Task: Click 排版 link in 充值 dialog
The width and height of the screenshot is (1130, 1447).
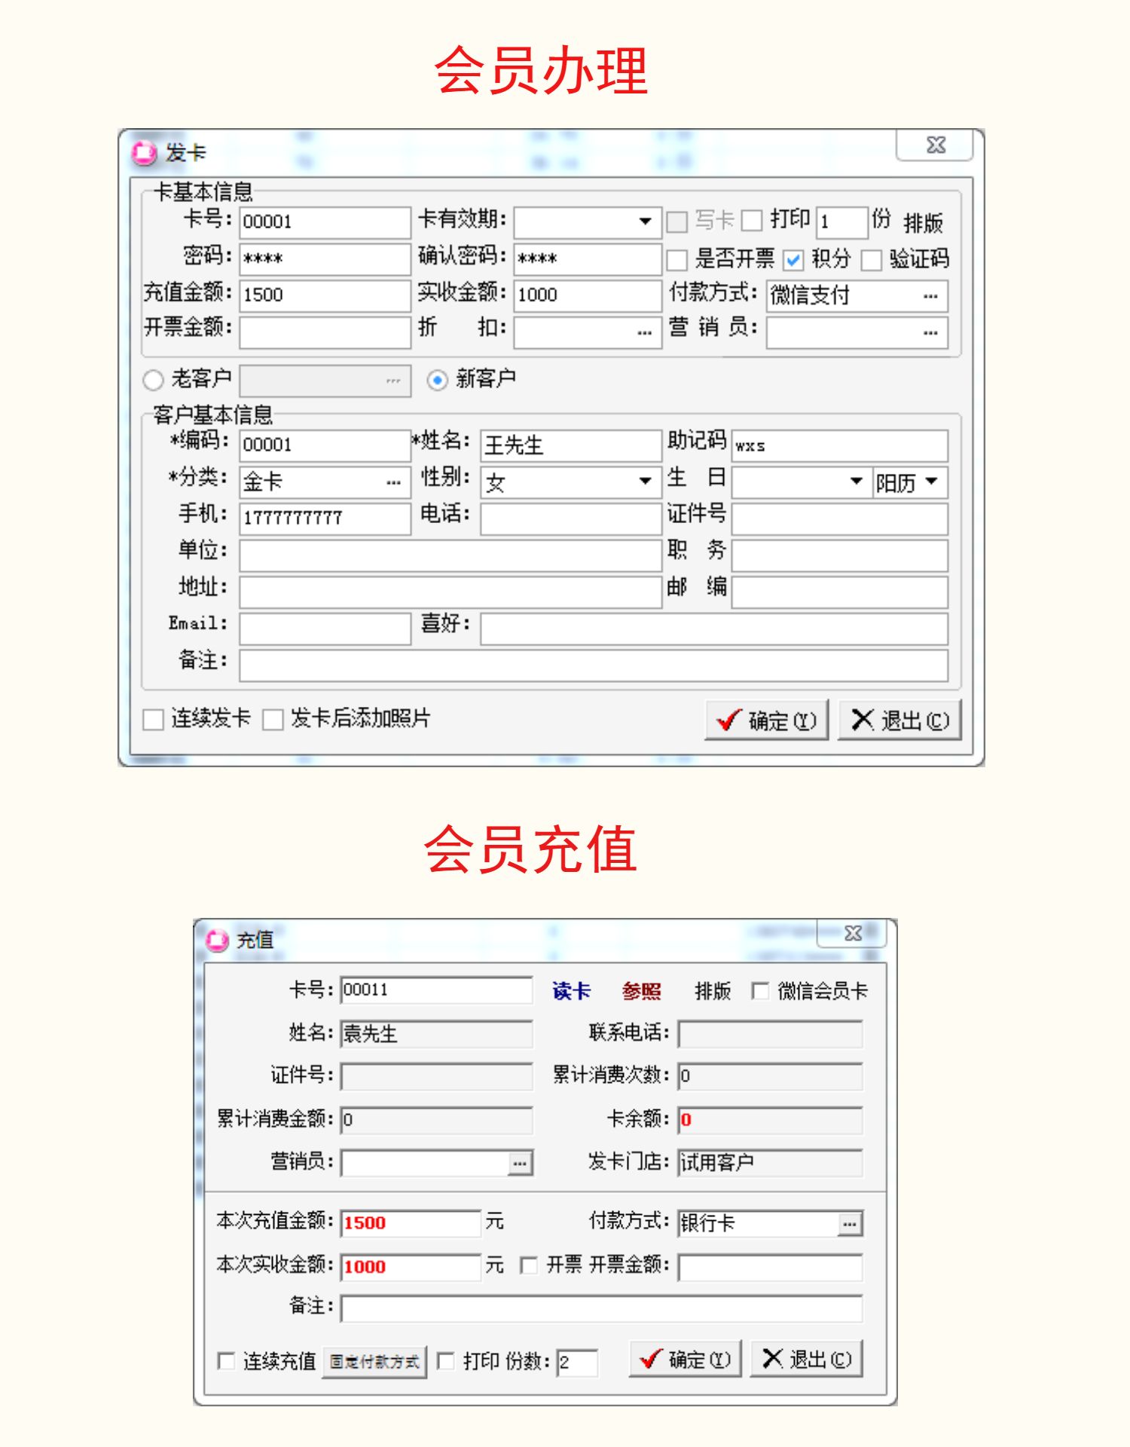Action: coord(712,991)
